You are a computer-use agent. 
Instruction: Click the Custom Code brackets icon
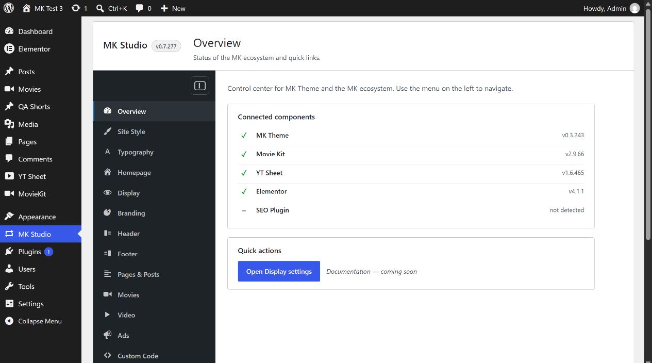107,356
